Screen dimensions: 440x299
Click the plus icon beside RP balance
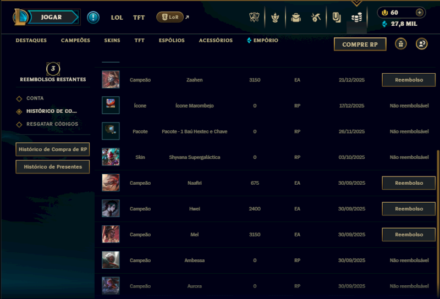click(419, 12)
